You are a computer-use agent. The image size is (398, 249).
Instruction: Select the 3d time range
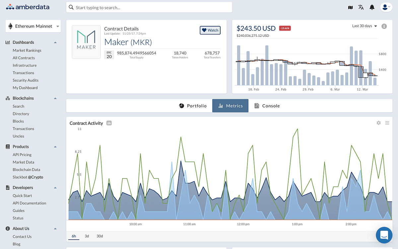pos(87,236)
